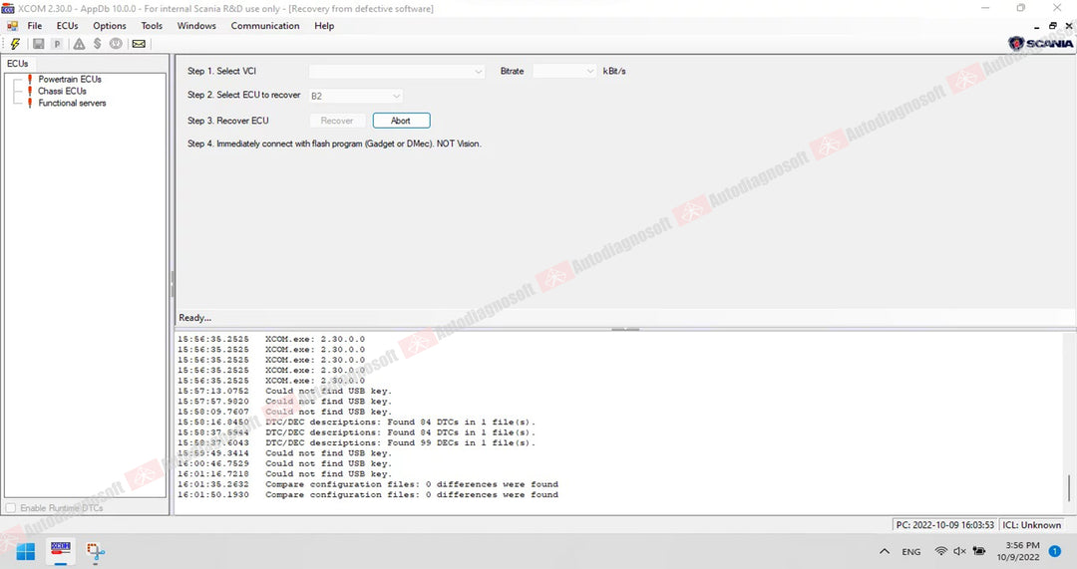Open the Tools menu
This screenshot has height=569, width=1077.
tap(152, 26)
